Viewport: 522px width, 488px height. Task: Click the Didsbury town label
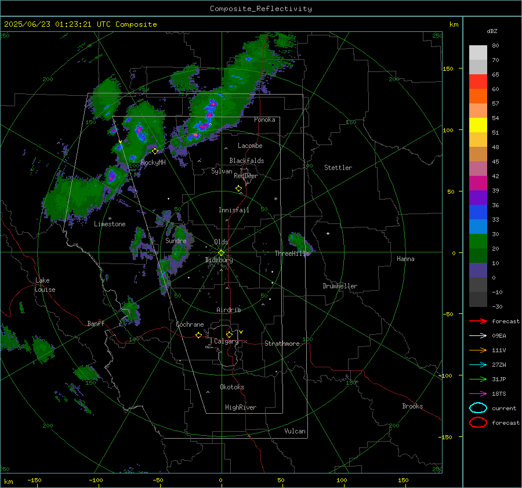tap(219, 260)
